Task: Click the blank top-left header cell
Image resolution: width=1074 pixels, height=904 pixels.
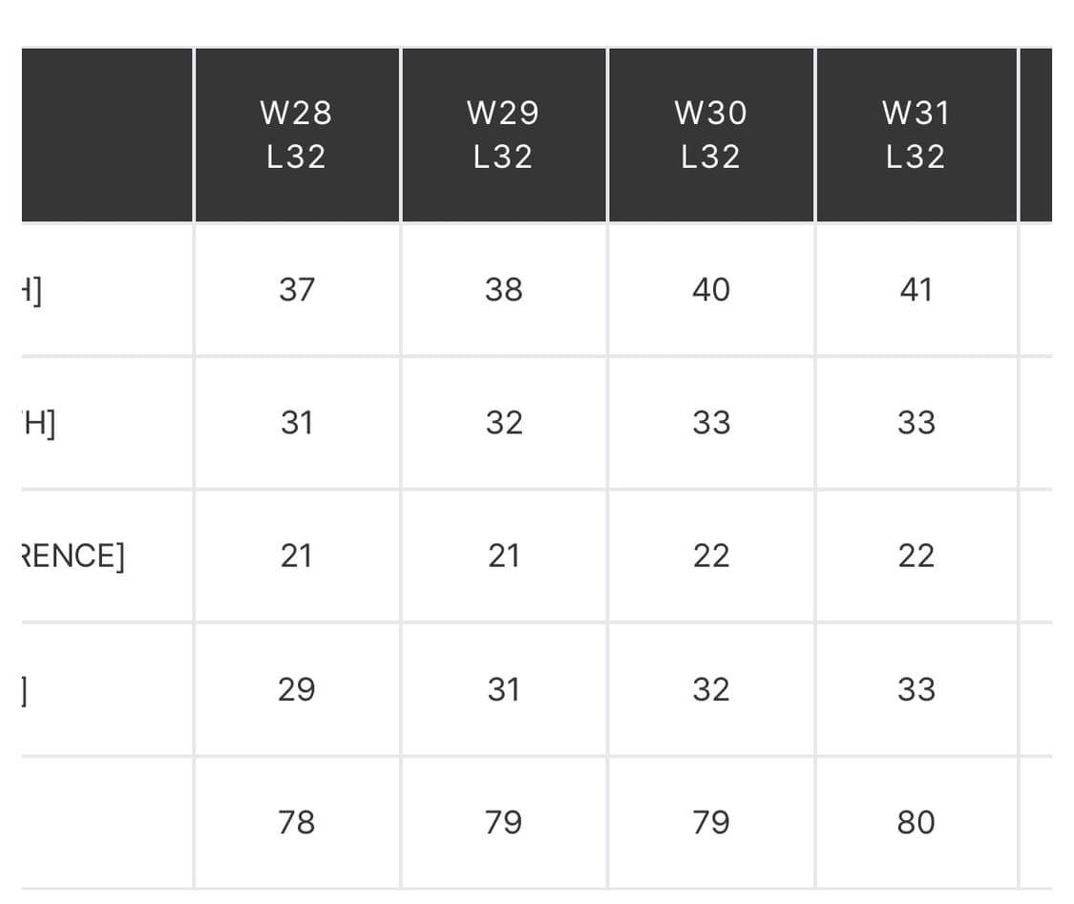Action: click(107, 135)
